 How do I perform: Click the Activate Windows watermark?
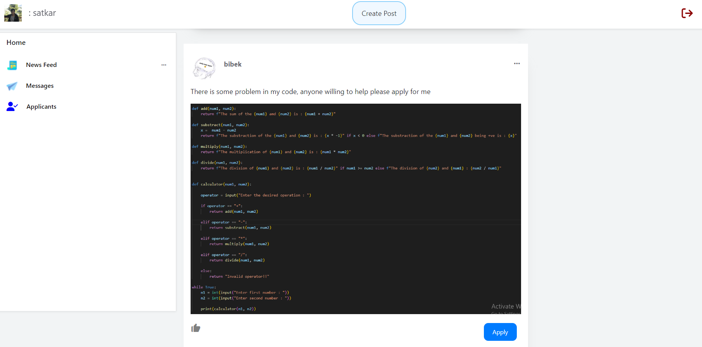506,307
